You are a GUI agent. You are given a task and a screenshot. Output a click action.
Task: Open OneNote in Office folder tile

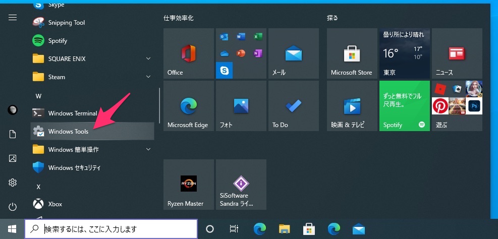(x=258, y=53)
